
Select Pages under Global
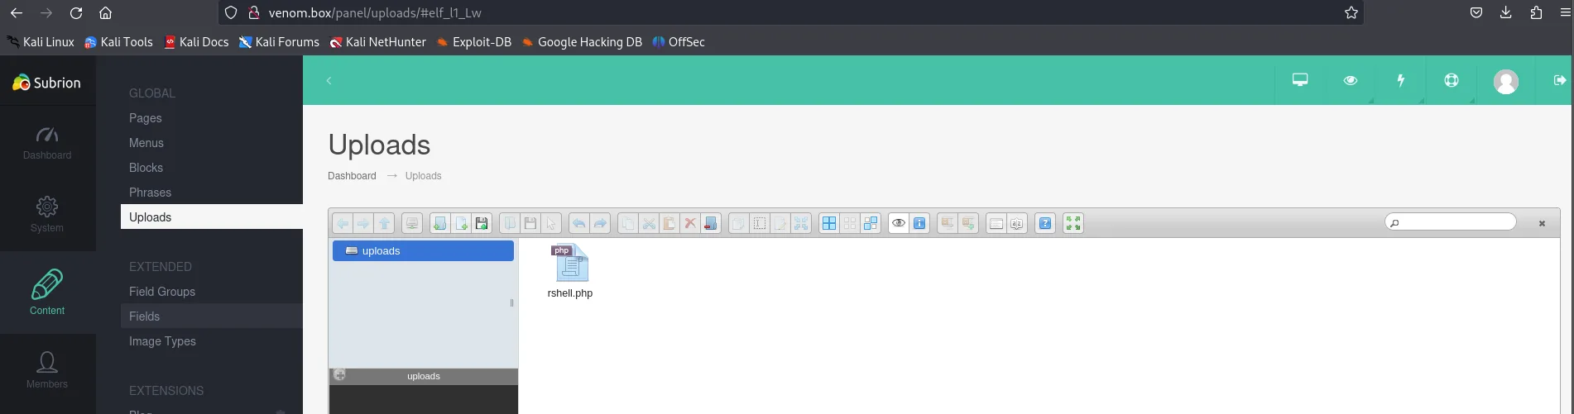(146, 118)
